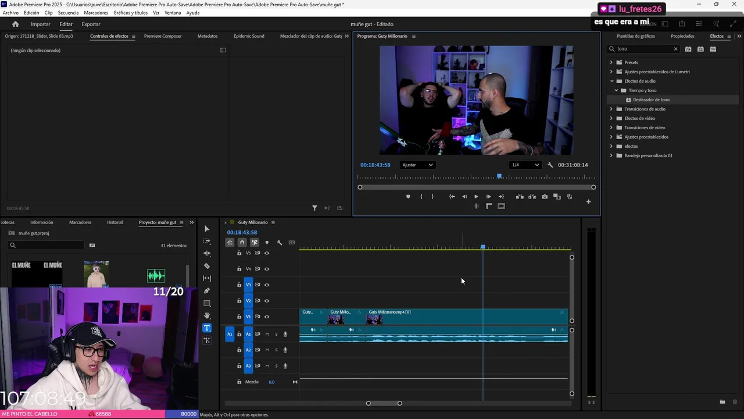Step back one frame
The height and width of the screenshot is (419, 744).
click(x=464, y=197)
